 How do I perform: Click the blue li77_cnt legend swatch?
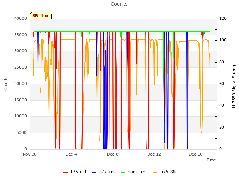tap(94, 172)
